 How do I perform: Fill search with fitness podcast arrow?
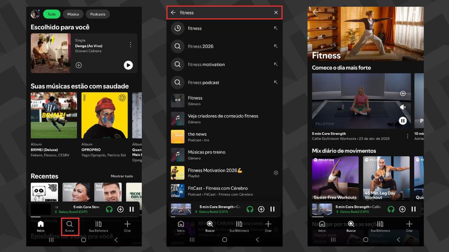tap(275, 83)
